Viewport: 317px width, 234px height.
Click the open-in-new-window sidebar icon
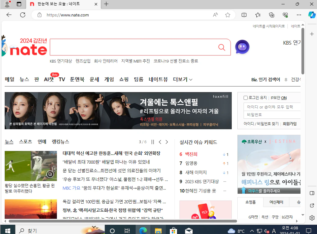pos(312,205)
